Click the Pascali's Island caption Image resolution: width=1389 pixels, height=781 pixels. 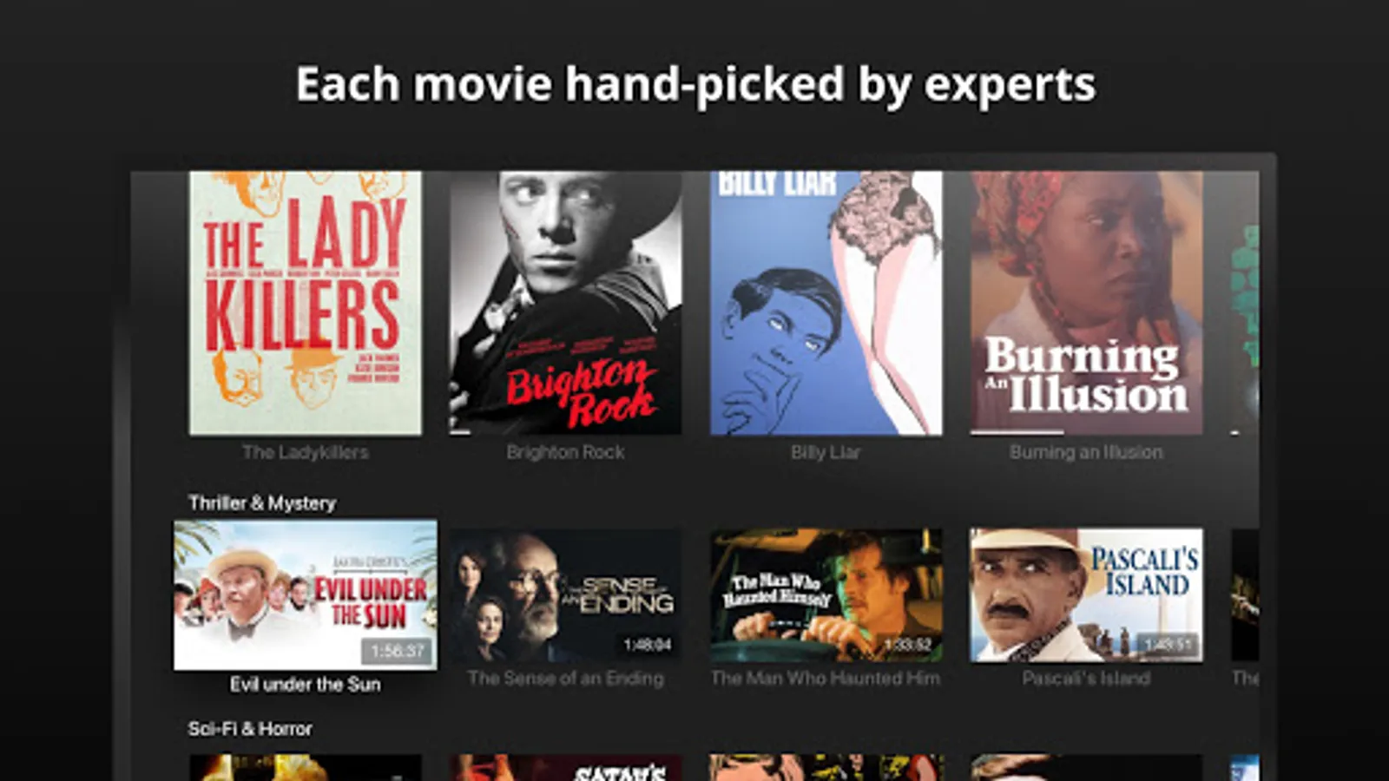click(1086, 679)
